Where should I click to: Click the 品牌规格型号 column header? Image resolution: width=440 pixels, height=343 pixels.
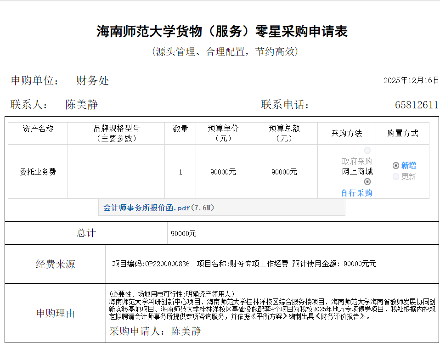coord(116,133)
